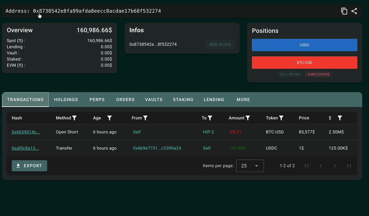The height and width of the screenshot is (216, 369).
Task: Filter by To column funnel icon
Action: coord(210,118)
